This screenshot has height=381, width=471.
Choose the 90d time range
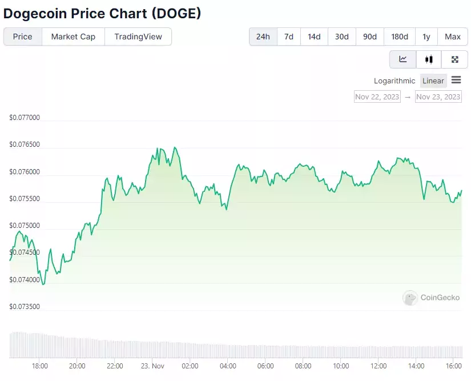point(370,37)
